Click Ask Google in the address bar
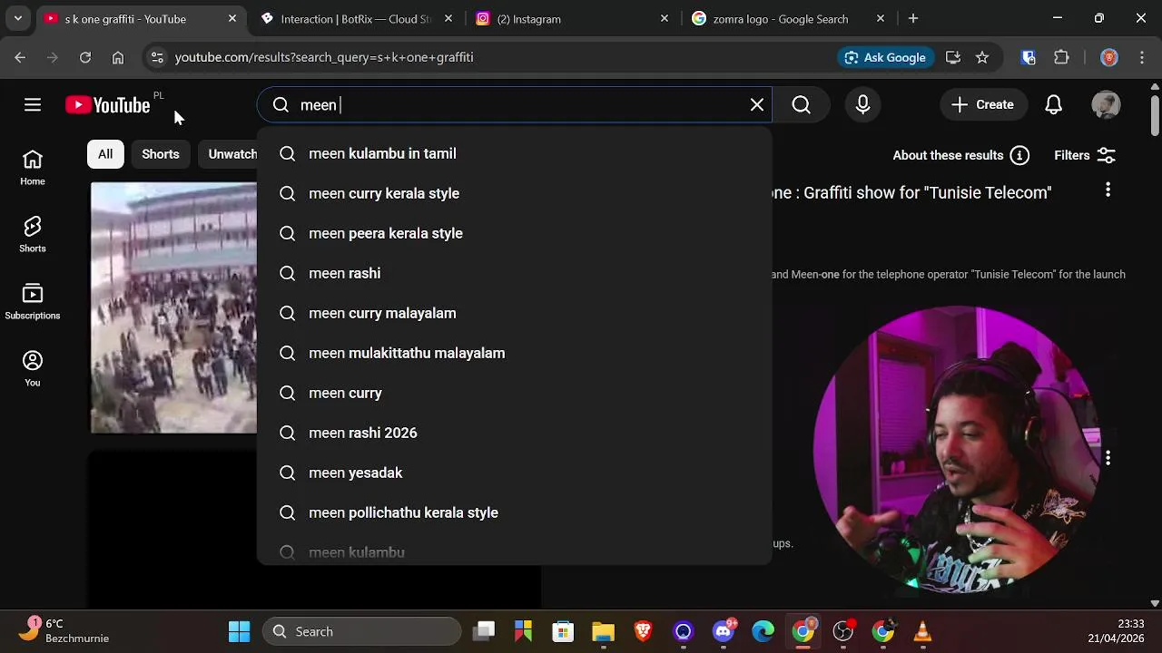The image size is (1162, 653). [884, 57]
